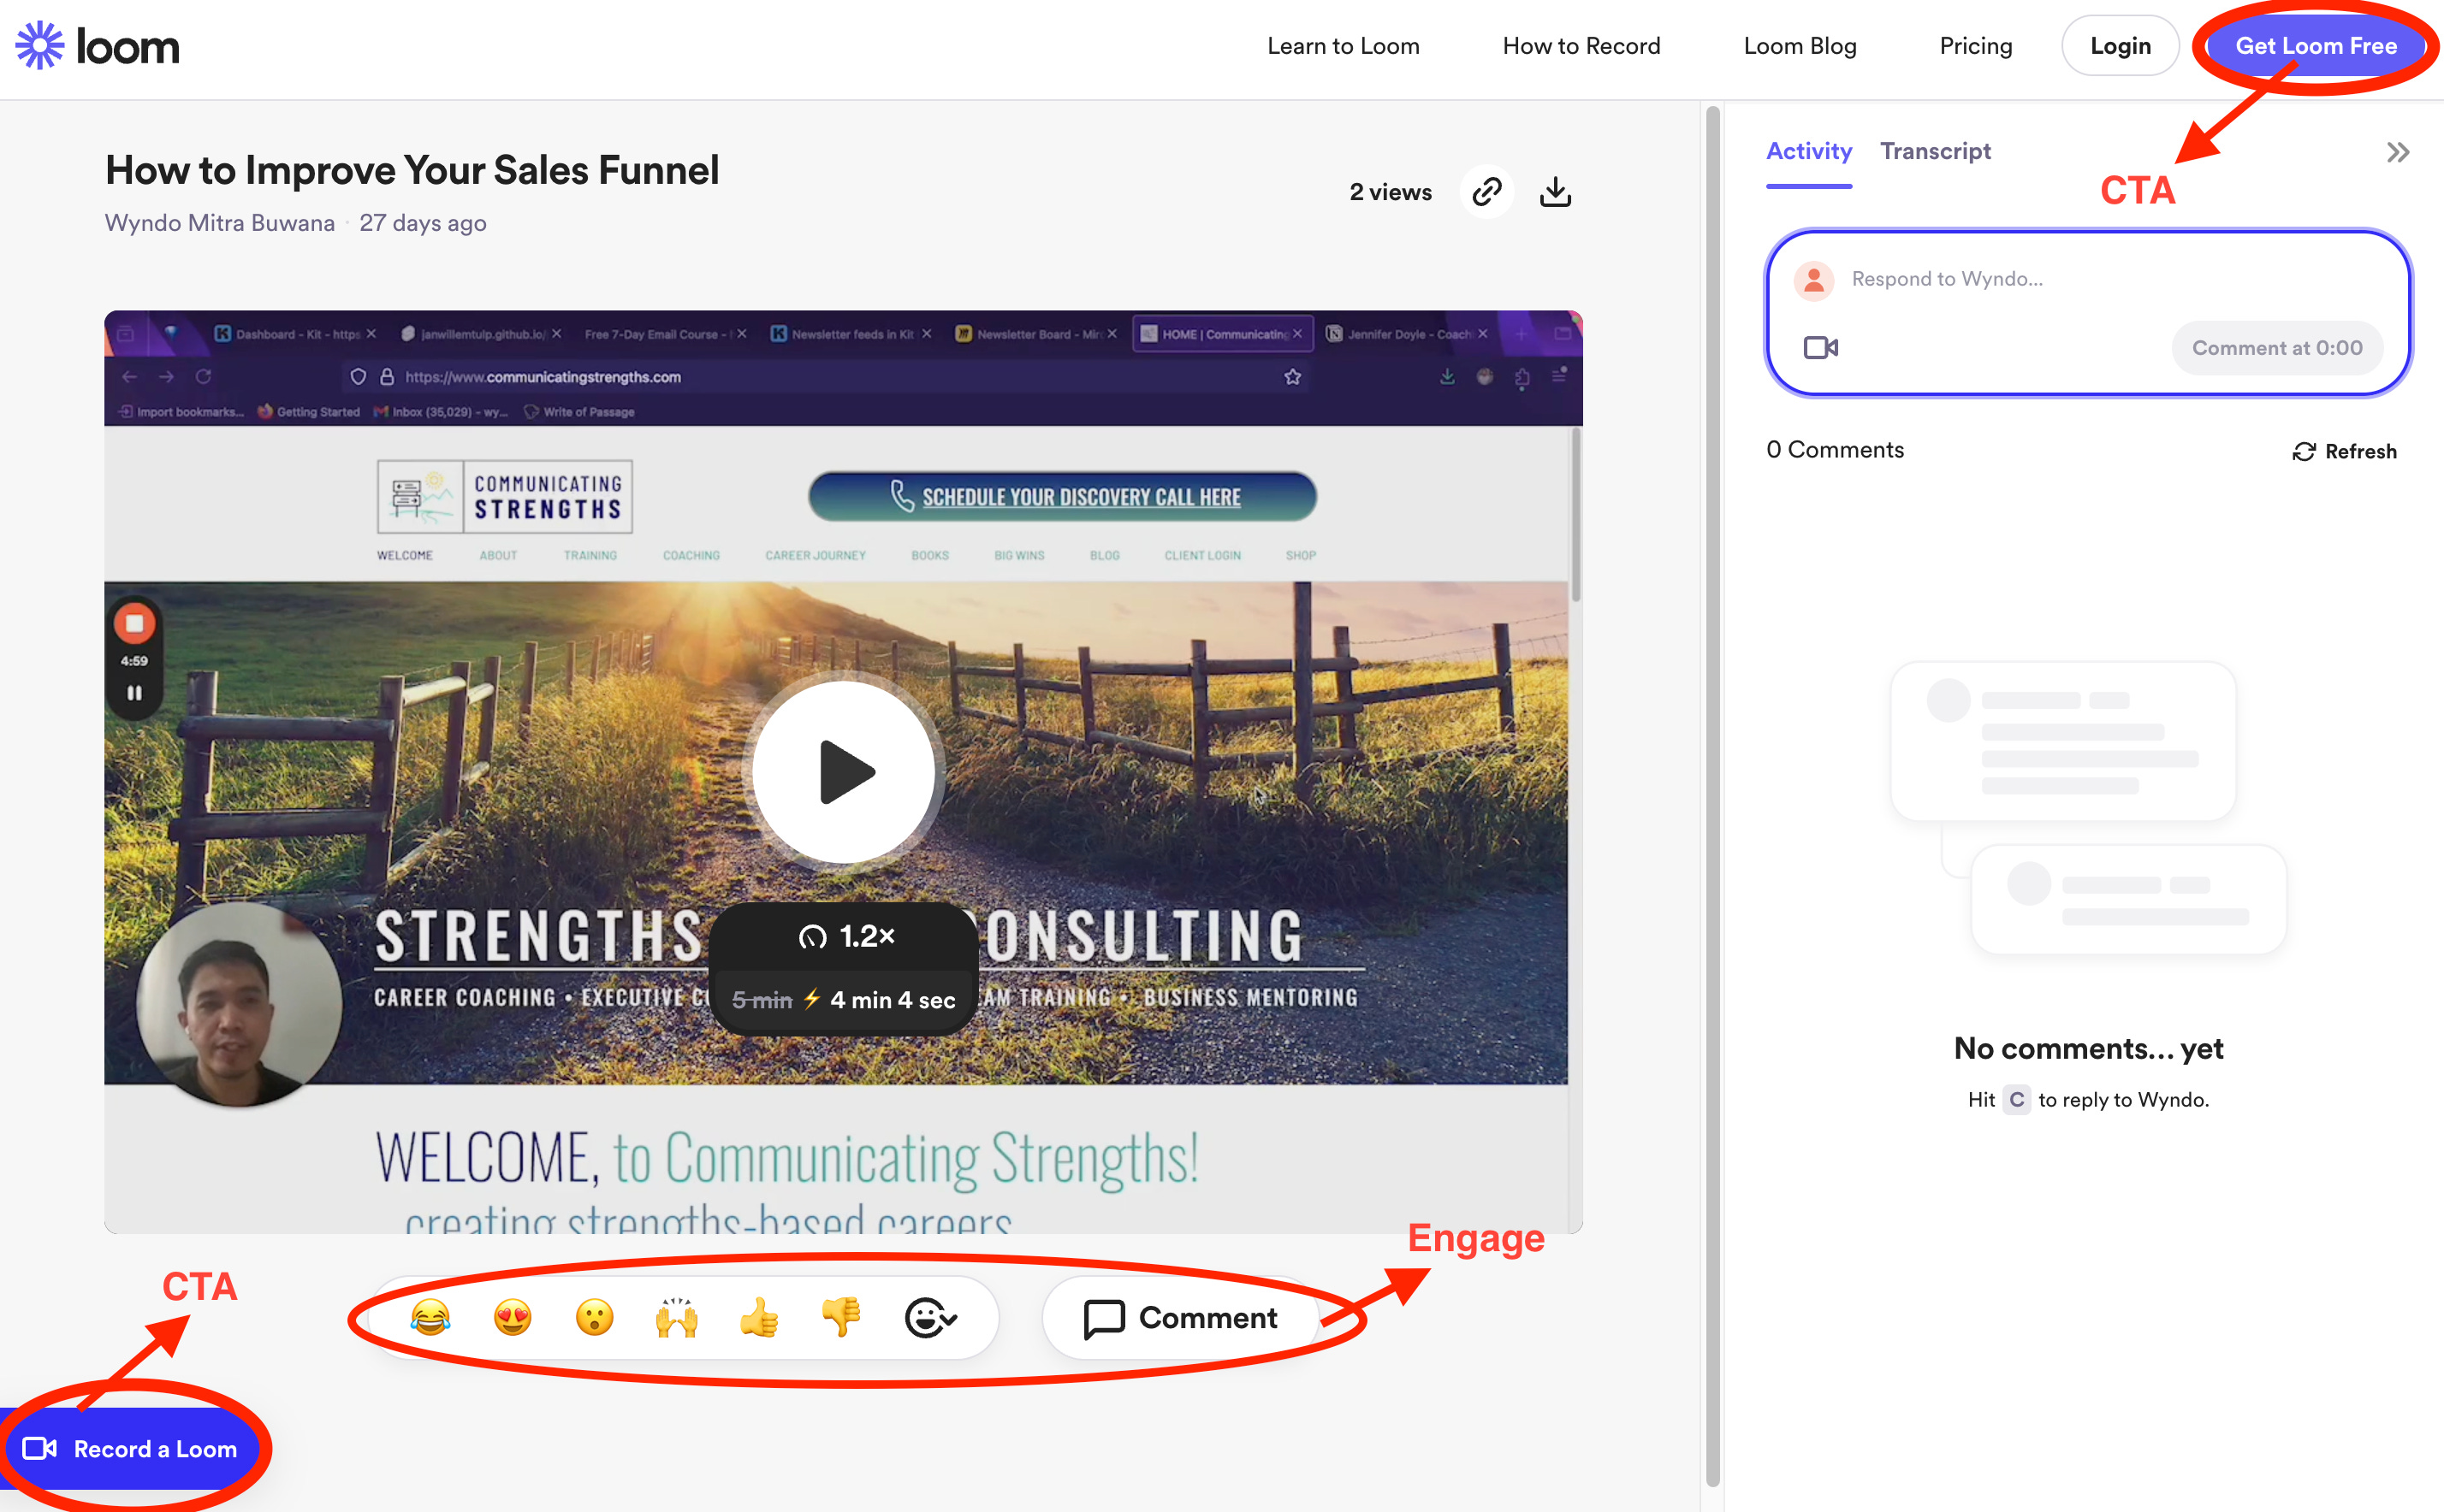The image size is (2444, 1512).
Task: Open Learn to Loom menu item
Action: [1343, 46]
